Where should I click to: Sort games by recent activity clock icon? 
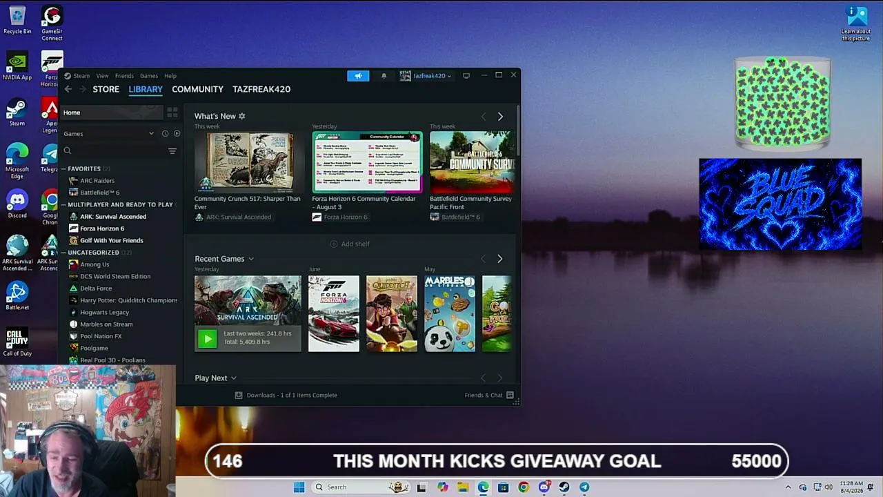coord(165,133)
